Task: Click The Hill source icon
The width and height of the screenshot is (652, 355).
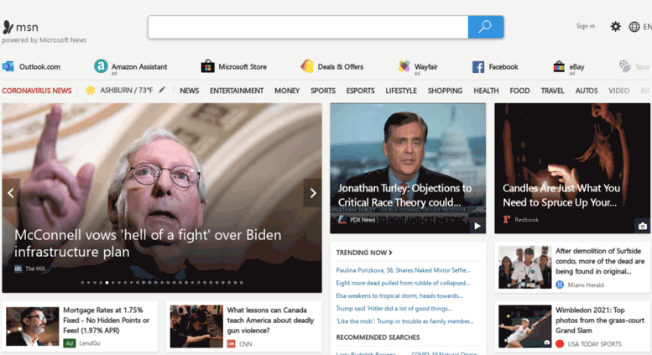Action: pos(18,269)
